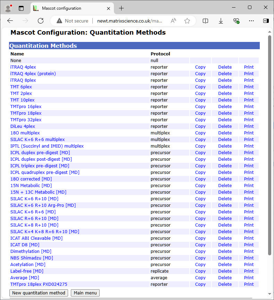
Task: Click the address bar URL field
Action: (130, 21)
